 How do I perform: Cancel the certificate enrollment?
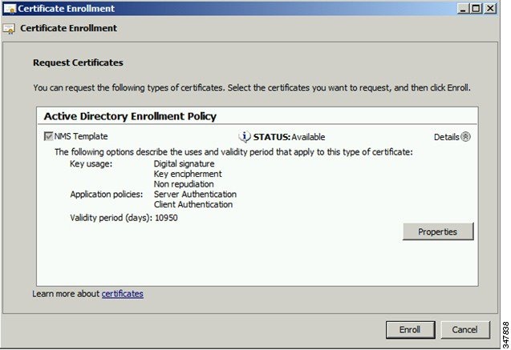tap(465, 330)
